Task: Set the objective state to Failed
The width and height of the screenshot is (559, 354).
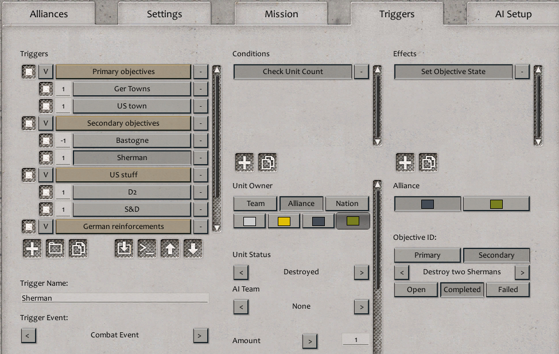Action: (507, 290)
